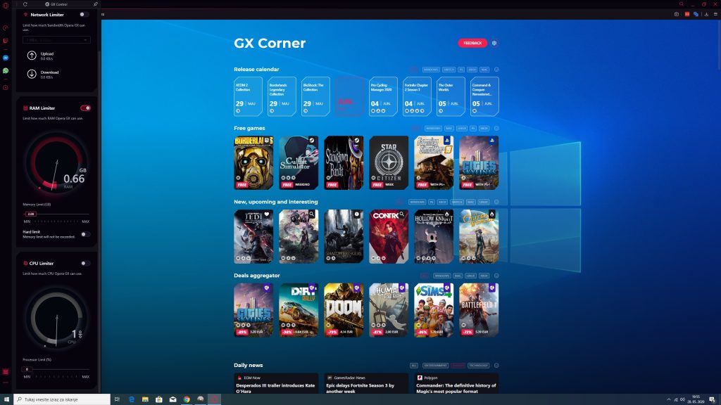Image resolution: width=721 pixels, height=405 pixels.
Task: Open DOOM deal cover
Action: (x=344, y=310)
